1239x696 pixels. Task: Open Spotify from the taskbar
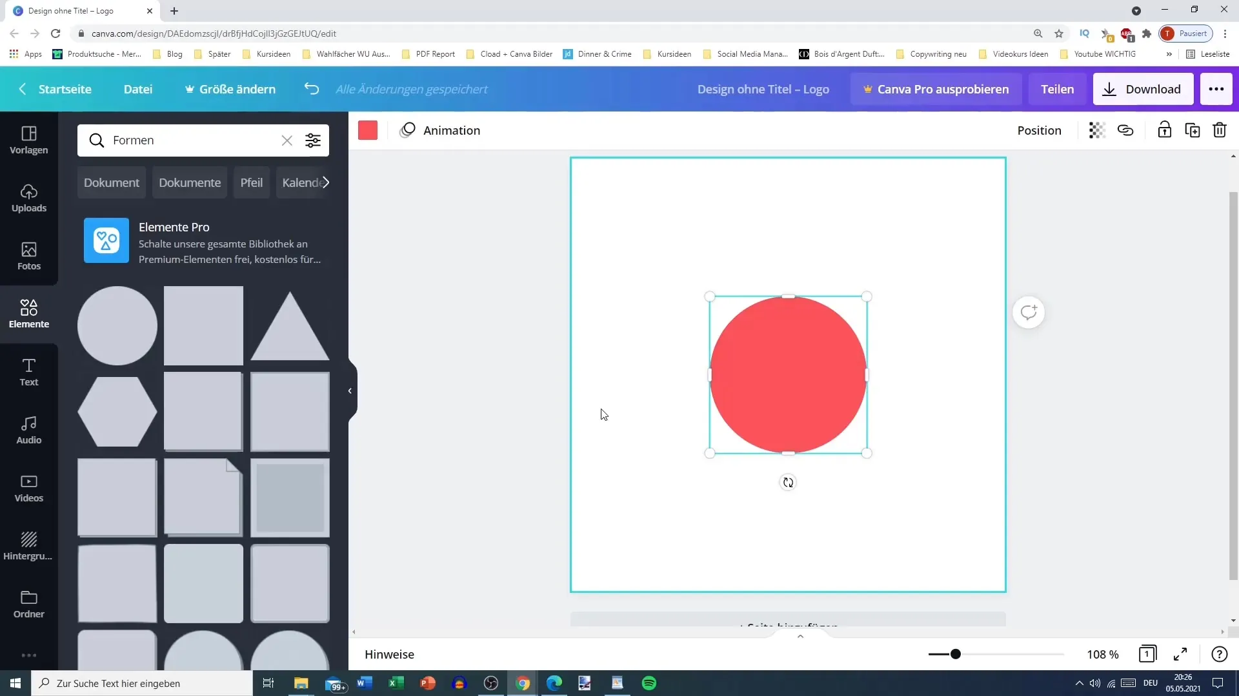649,683
